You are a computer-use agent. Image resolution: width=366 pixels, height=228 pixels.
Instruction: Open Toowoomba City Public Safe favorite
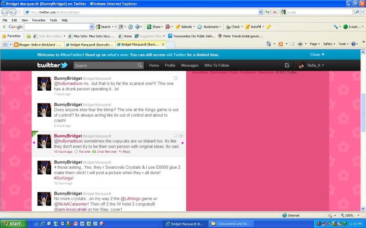click(x=192, y=36)
